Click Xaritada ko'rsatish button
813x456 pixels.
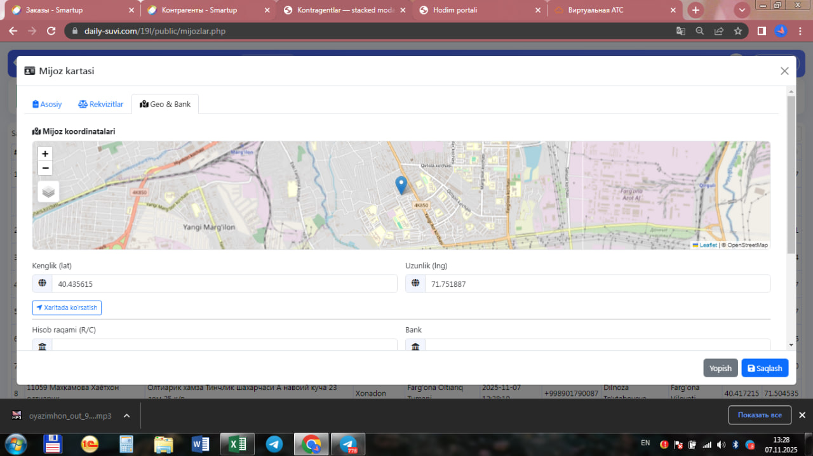tap(67, 308)
